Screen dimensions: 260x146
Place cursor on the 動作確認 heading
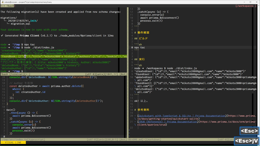(144, 32)
